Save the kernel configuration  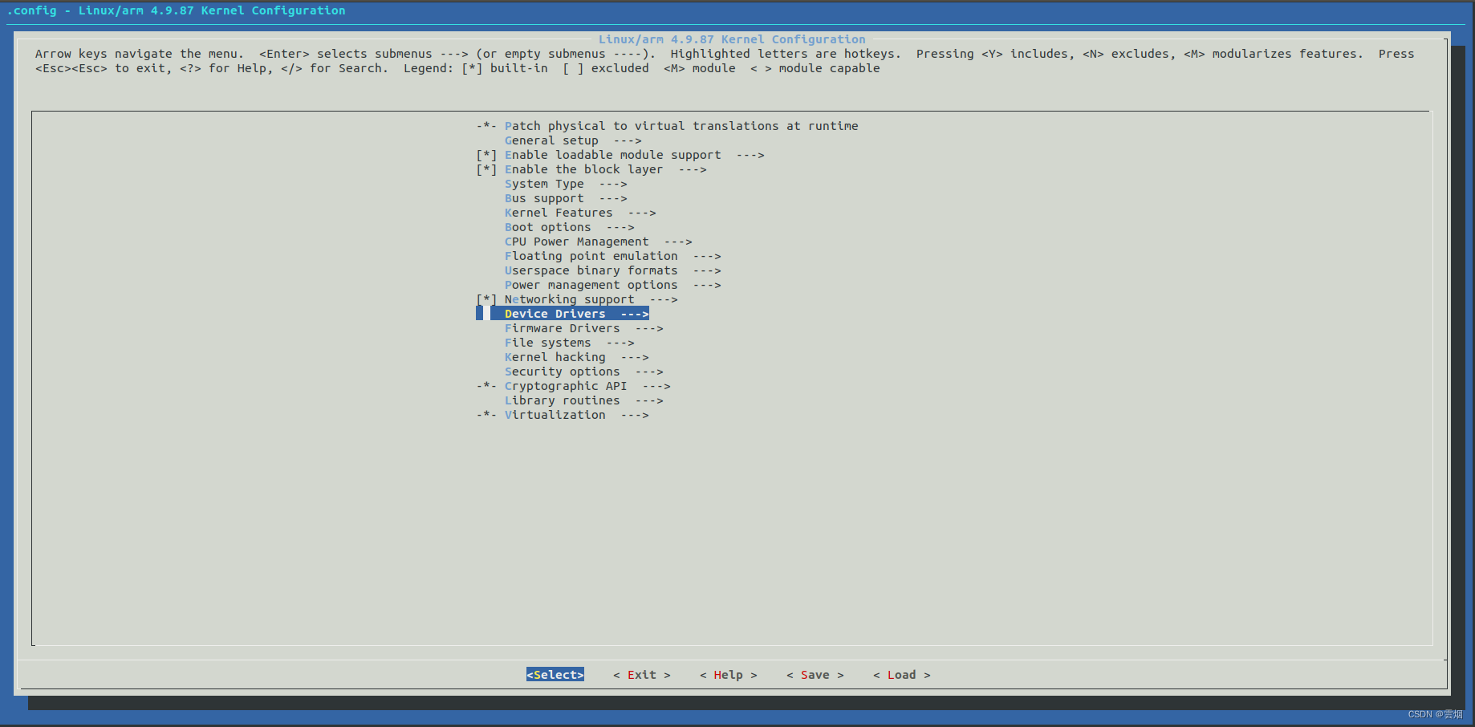(815, 675)
